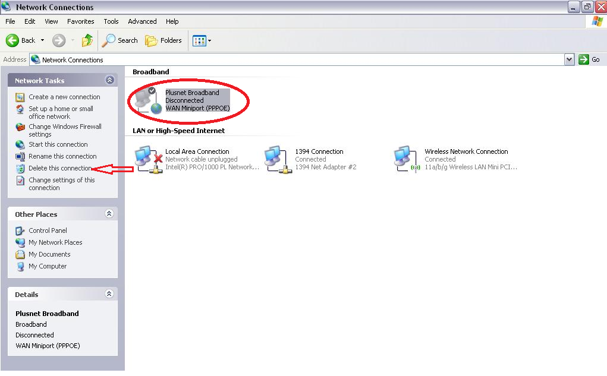Select the Plusnet Broadband connection icon

point(147,100)
